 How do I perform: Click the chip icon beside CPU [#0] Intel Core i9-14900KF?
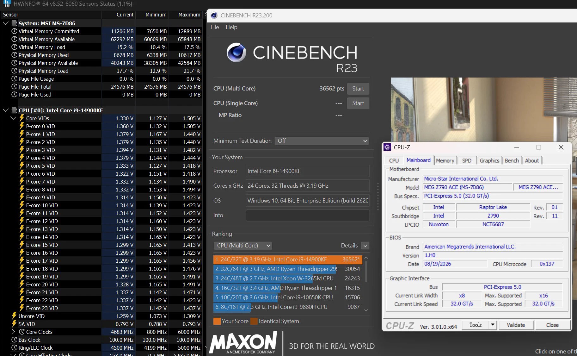[x=14, y=110]
